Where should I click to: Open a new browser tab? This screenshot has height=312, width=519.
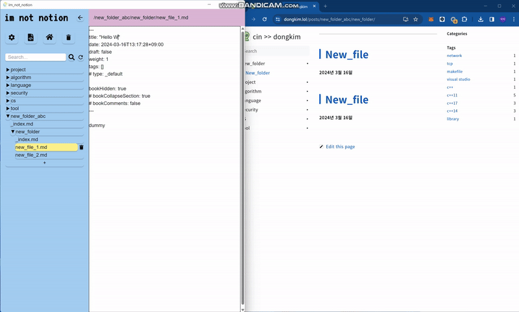point(326,6)
